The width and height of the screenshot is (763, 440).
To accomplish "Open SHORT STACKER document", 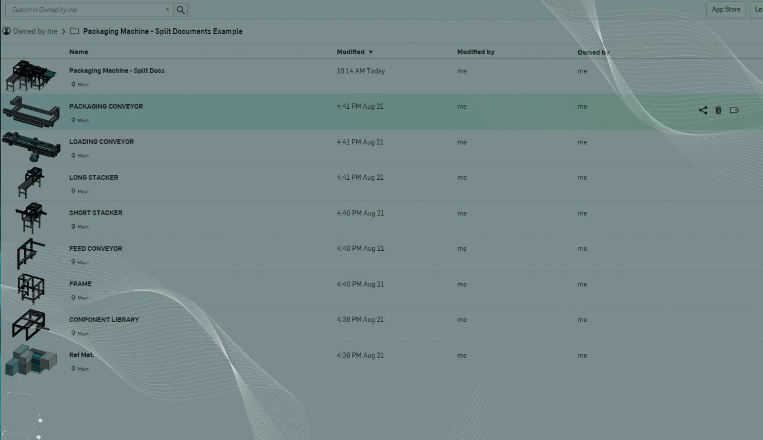I will point(96,213).
